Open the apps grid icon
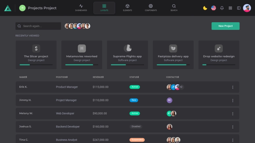The image size is (255, 143). tap(230, 8)
